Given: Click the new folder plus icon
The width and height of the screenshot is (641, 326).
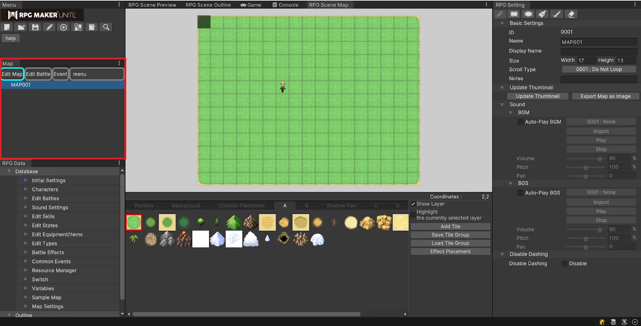Looking at the screenshot, I should point(21,27).
